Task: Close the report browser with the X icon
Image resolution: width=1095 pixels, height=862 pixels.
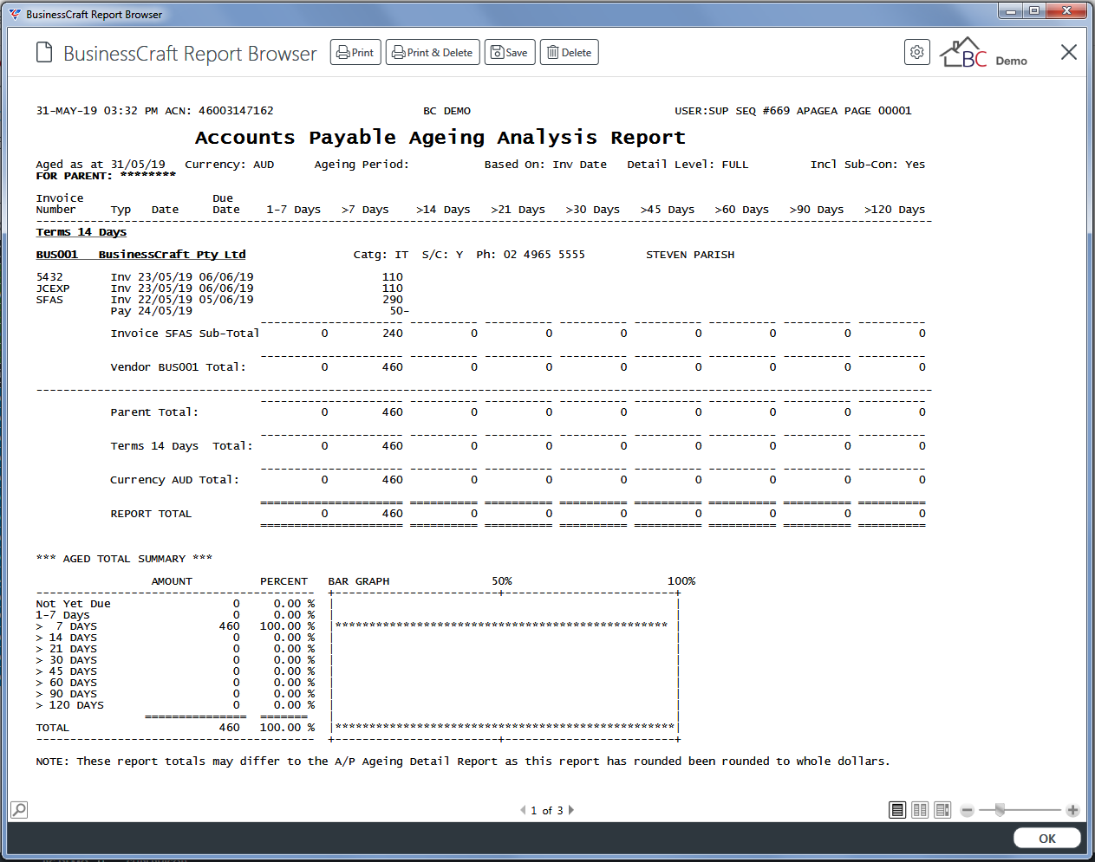Action: [x=1069, y=52]
